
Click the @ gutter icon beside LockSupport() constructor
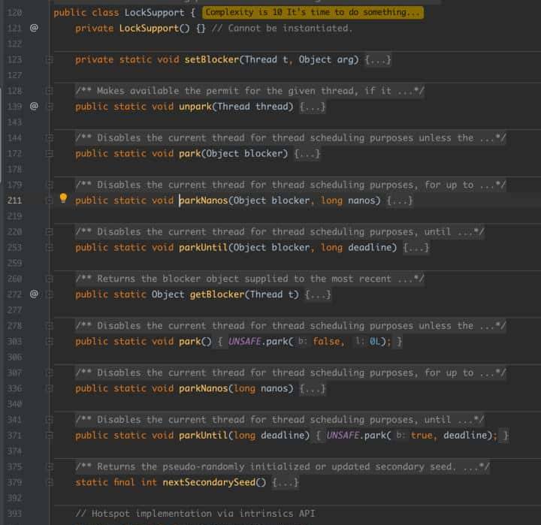click(33, 28)
